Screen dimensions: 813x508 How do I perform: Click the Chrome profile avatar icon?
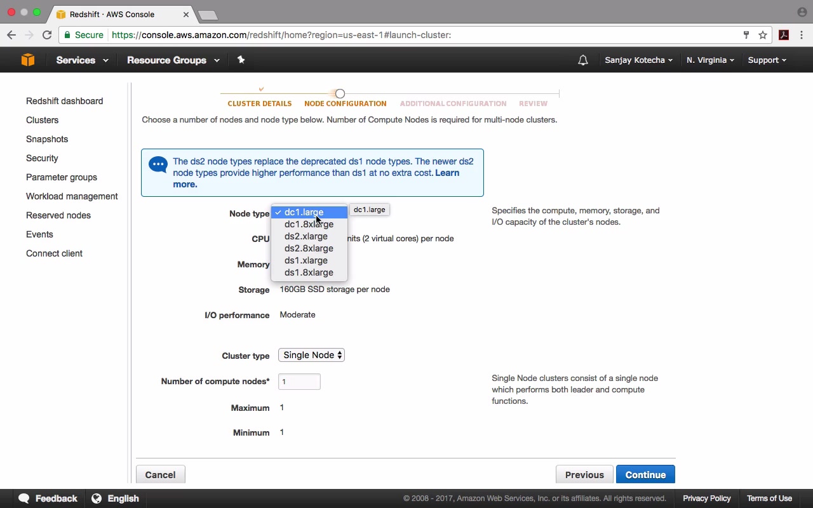[x=802, y=12]
